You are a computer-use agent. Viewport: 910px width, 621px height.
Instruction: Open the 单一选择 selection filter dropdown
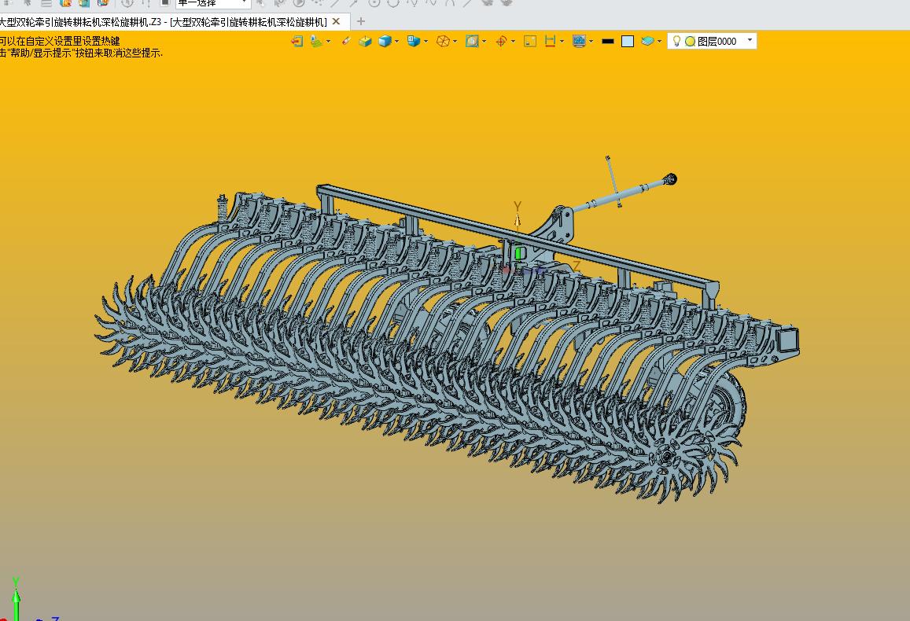[x=245, y=3]
